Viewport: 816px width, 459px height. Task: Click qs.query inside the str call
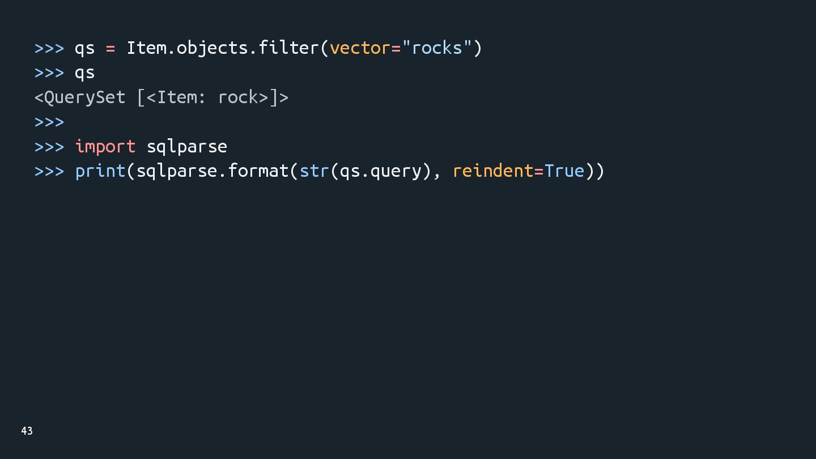coord(380,172)
